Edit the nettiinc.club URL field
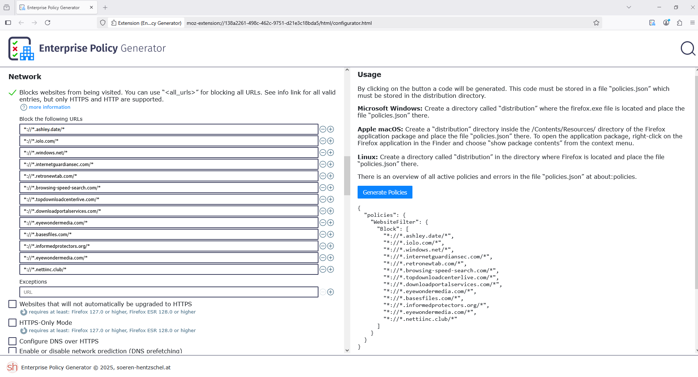This screenshot has height=377, width=698. coord(169,269)
